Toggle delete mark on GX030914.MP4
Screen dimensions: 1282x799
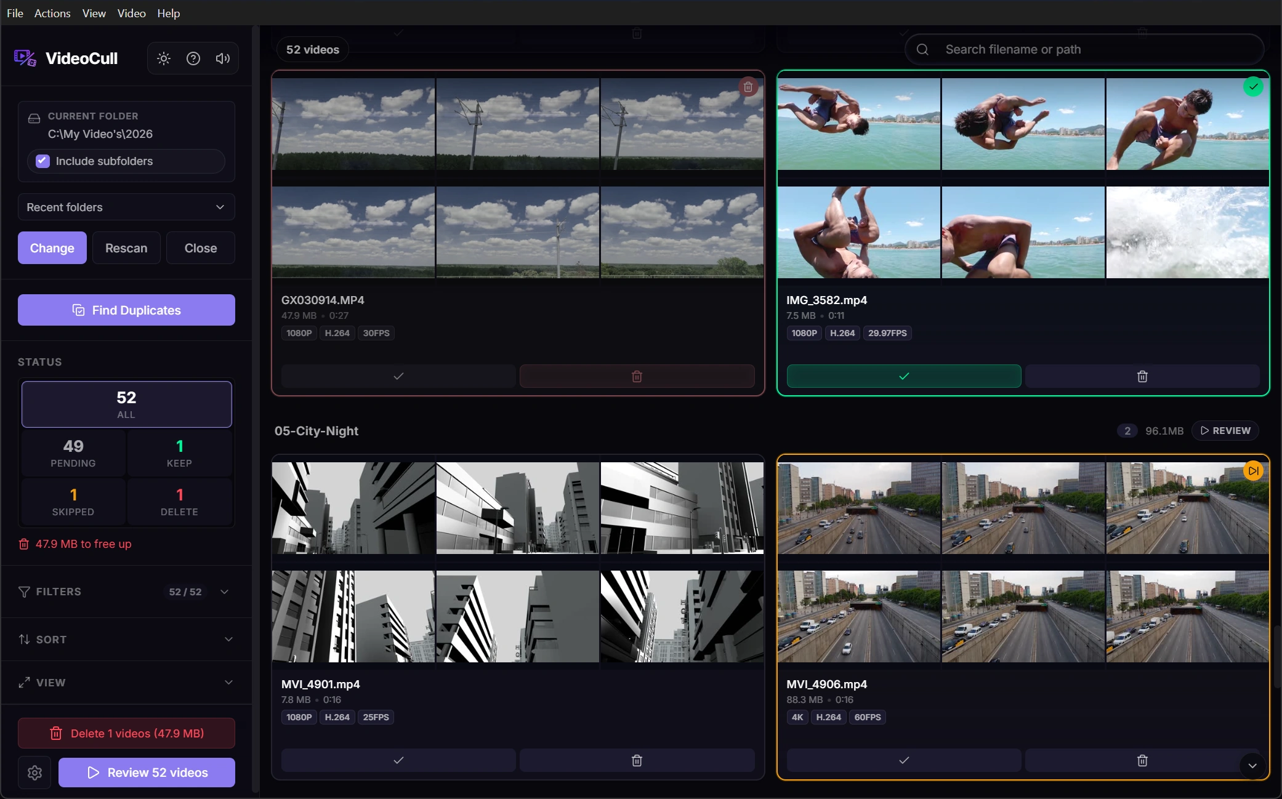[637, 376]
